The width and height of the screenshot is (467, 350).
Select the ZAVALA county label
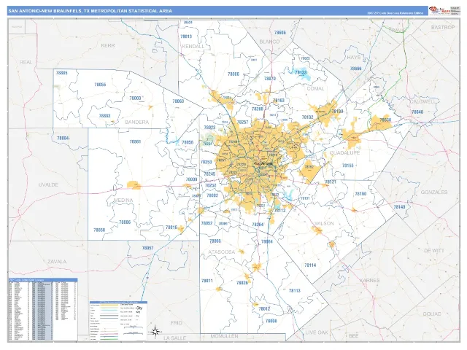[57, 262]
